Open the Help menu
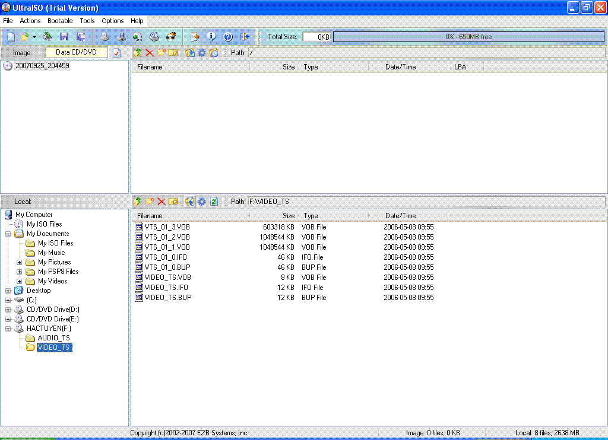608x440 pixels. [137, 21]
